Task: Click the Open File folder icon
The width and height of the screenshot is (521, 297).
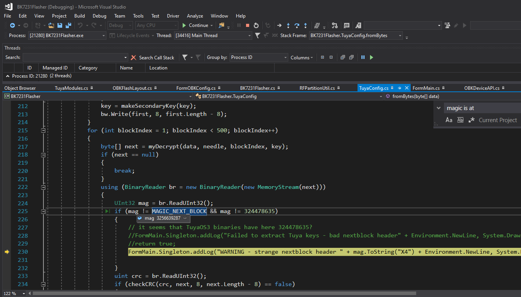Action: 52,25
